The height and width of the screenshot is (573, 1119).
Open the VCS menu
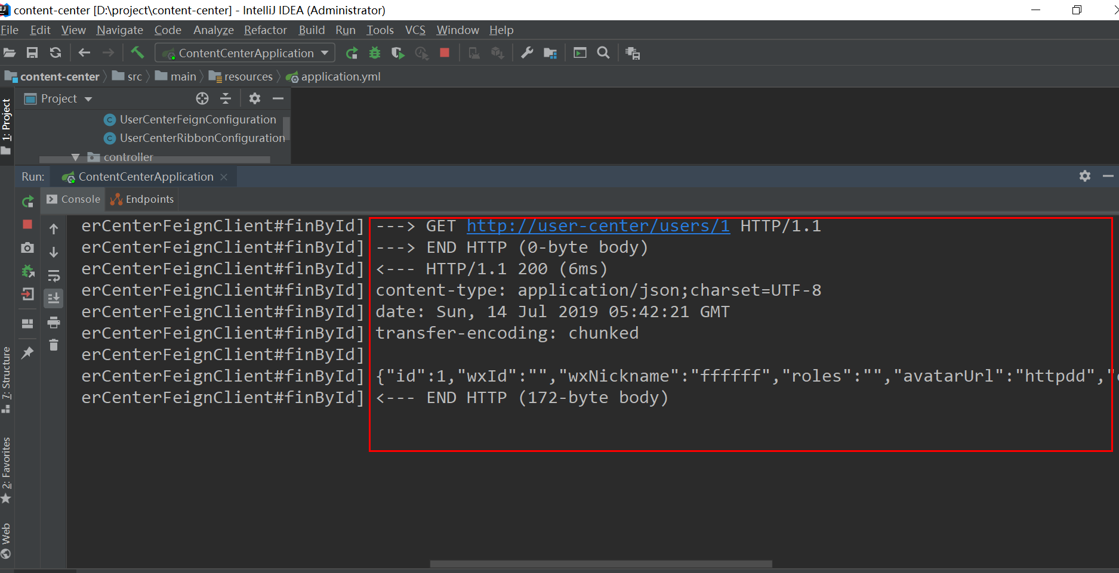[415, 30]
